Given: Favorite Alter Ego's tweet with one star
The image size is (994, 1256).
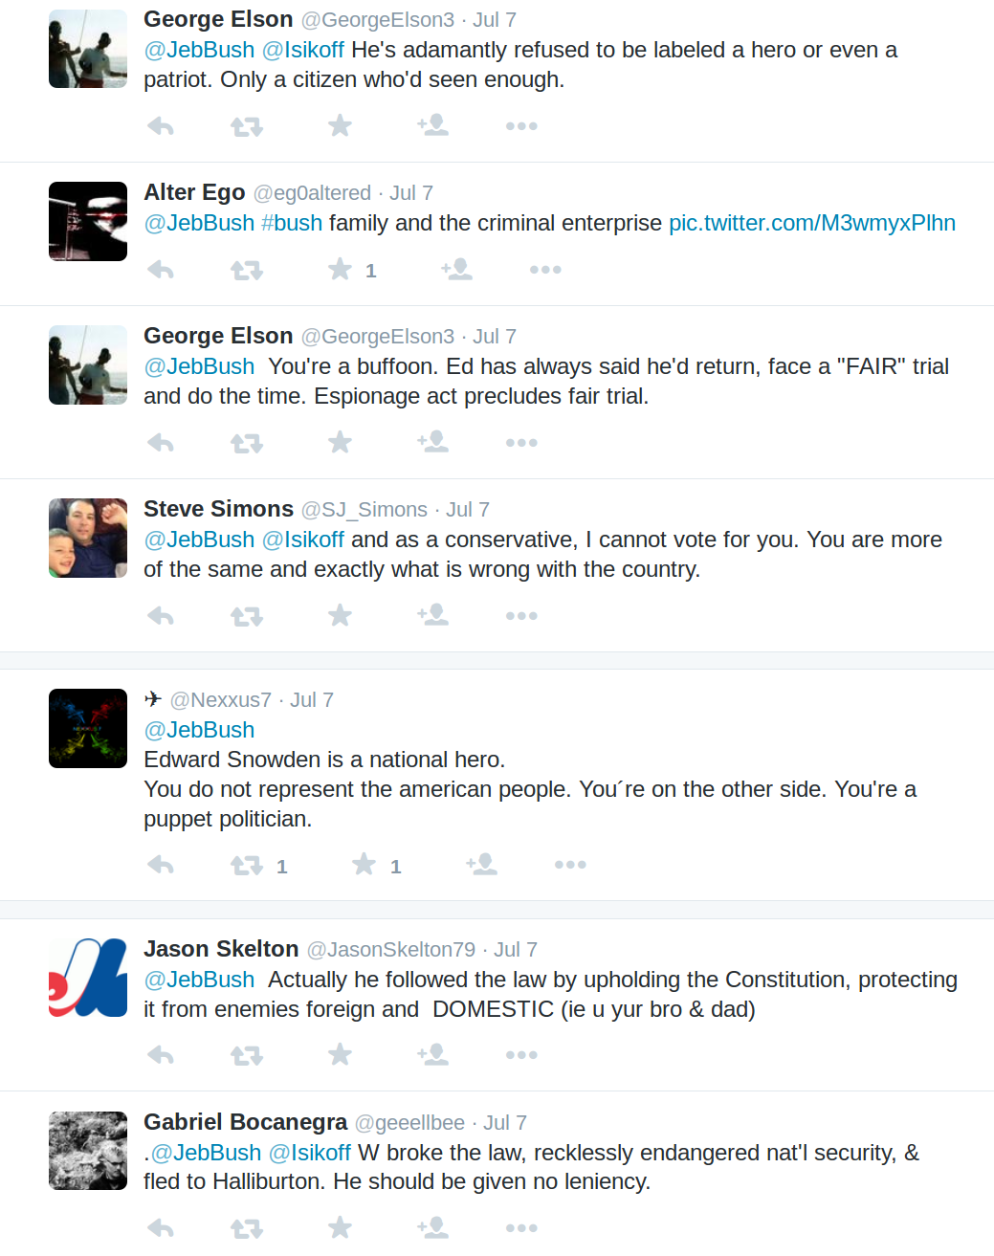Looking at the screenshot, I should tap(340, 270).
